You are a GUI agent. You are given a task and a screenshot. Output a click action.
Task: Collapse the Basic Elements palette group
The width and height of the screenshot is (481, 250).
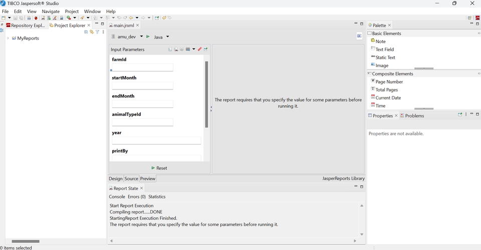[479, 33]
